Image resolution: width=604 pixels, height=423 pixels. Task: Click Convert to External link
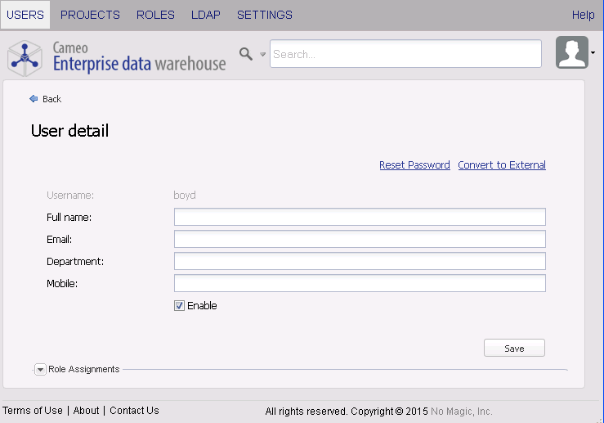502,165
